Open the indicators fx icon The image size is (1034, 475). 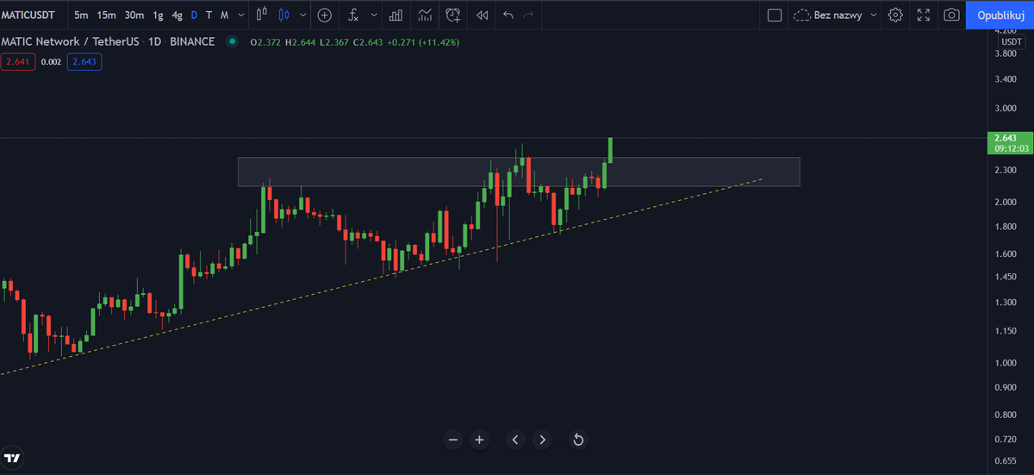click(353, 15)
